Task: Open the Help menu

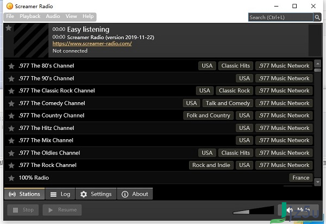Action: tap(88, 16)
